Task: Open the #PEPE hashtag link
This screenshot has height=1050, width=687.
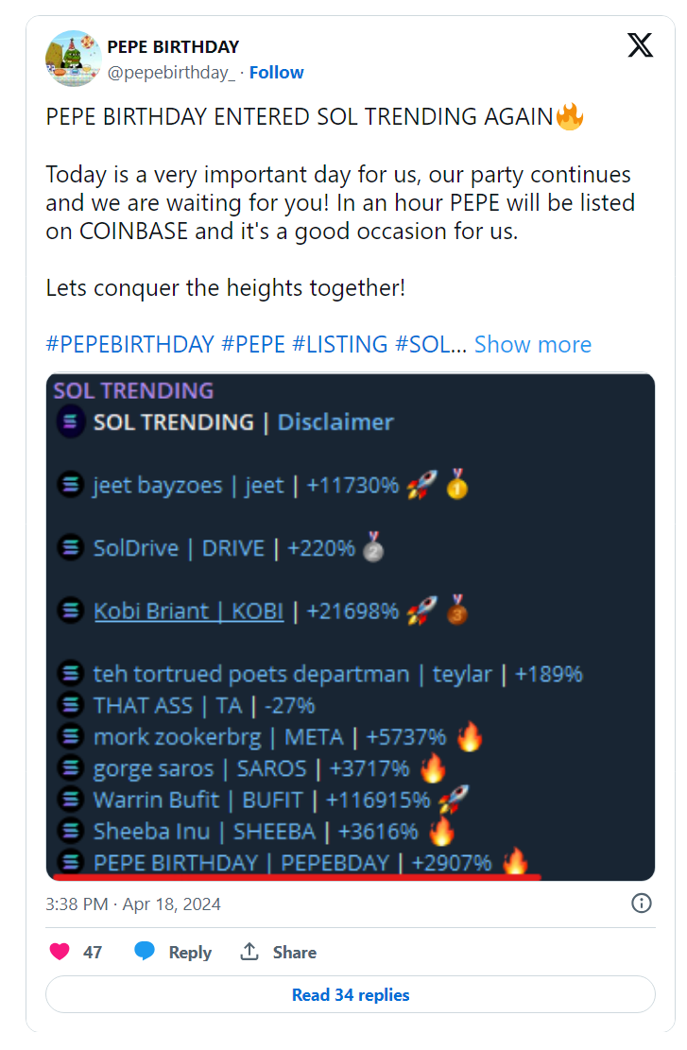Action: 253,344
